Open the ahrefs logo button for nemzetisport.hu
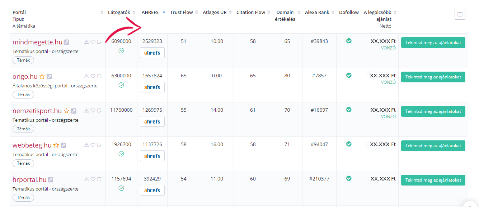 [152, 121]
